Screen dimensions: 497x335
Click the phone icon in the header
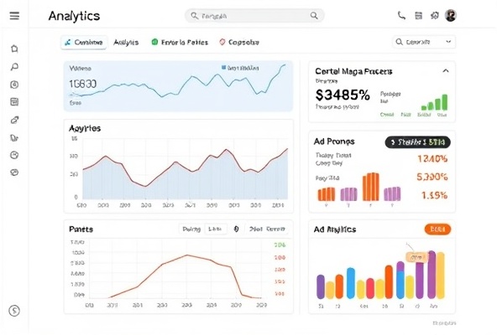[401, 16]
